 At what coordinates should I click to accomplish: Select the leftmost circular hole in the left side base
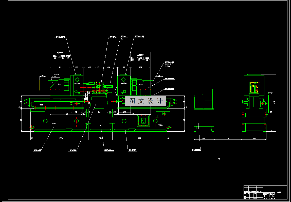[45, 121]
